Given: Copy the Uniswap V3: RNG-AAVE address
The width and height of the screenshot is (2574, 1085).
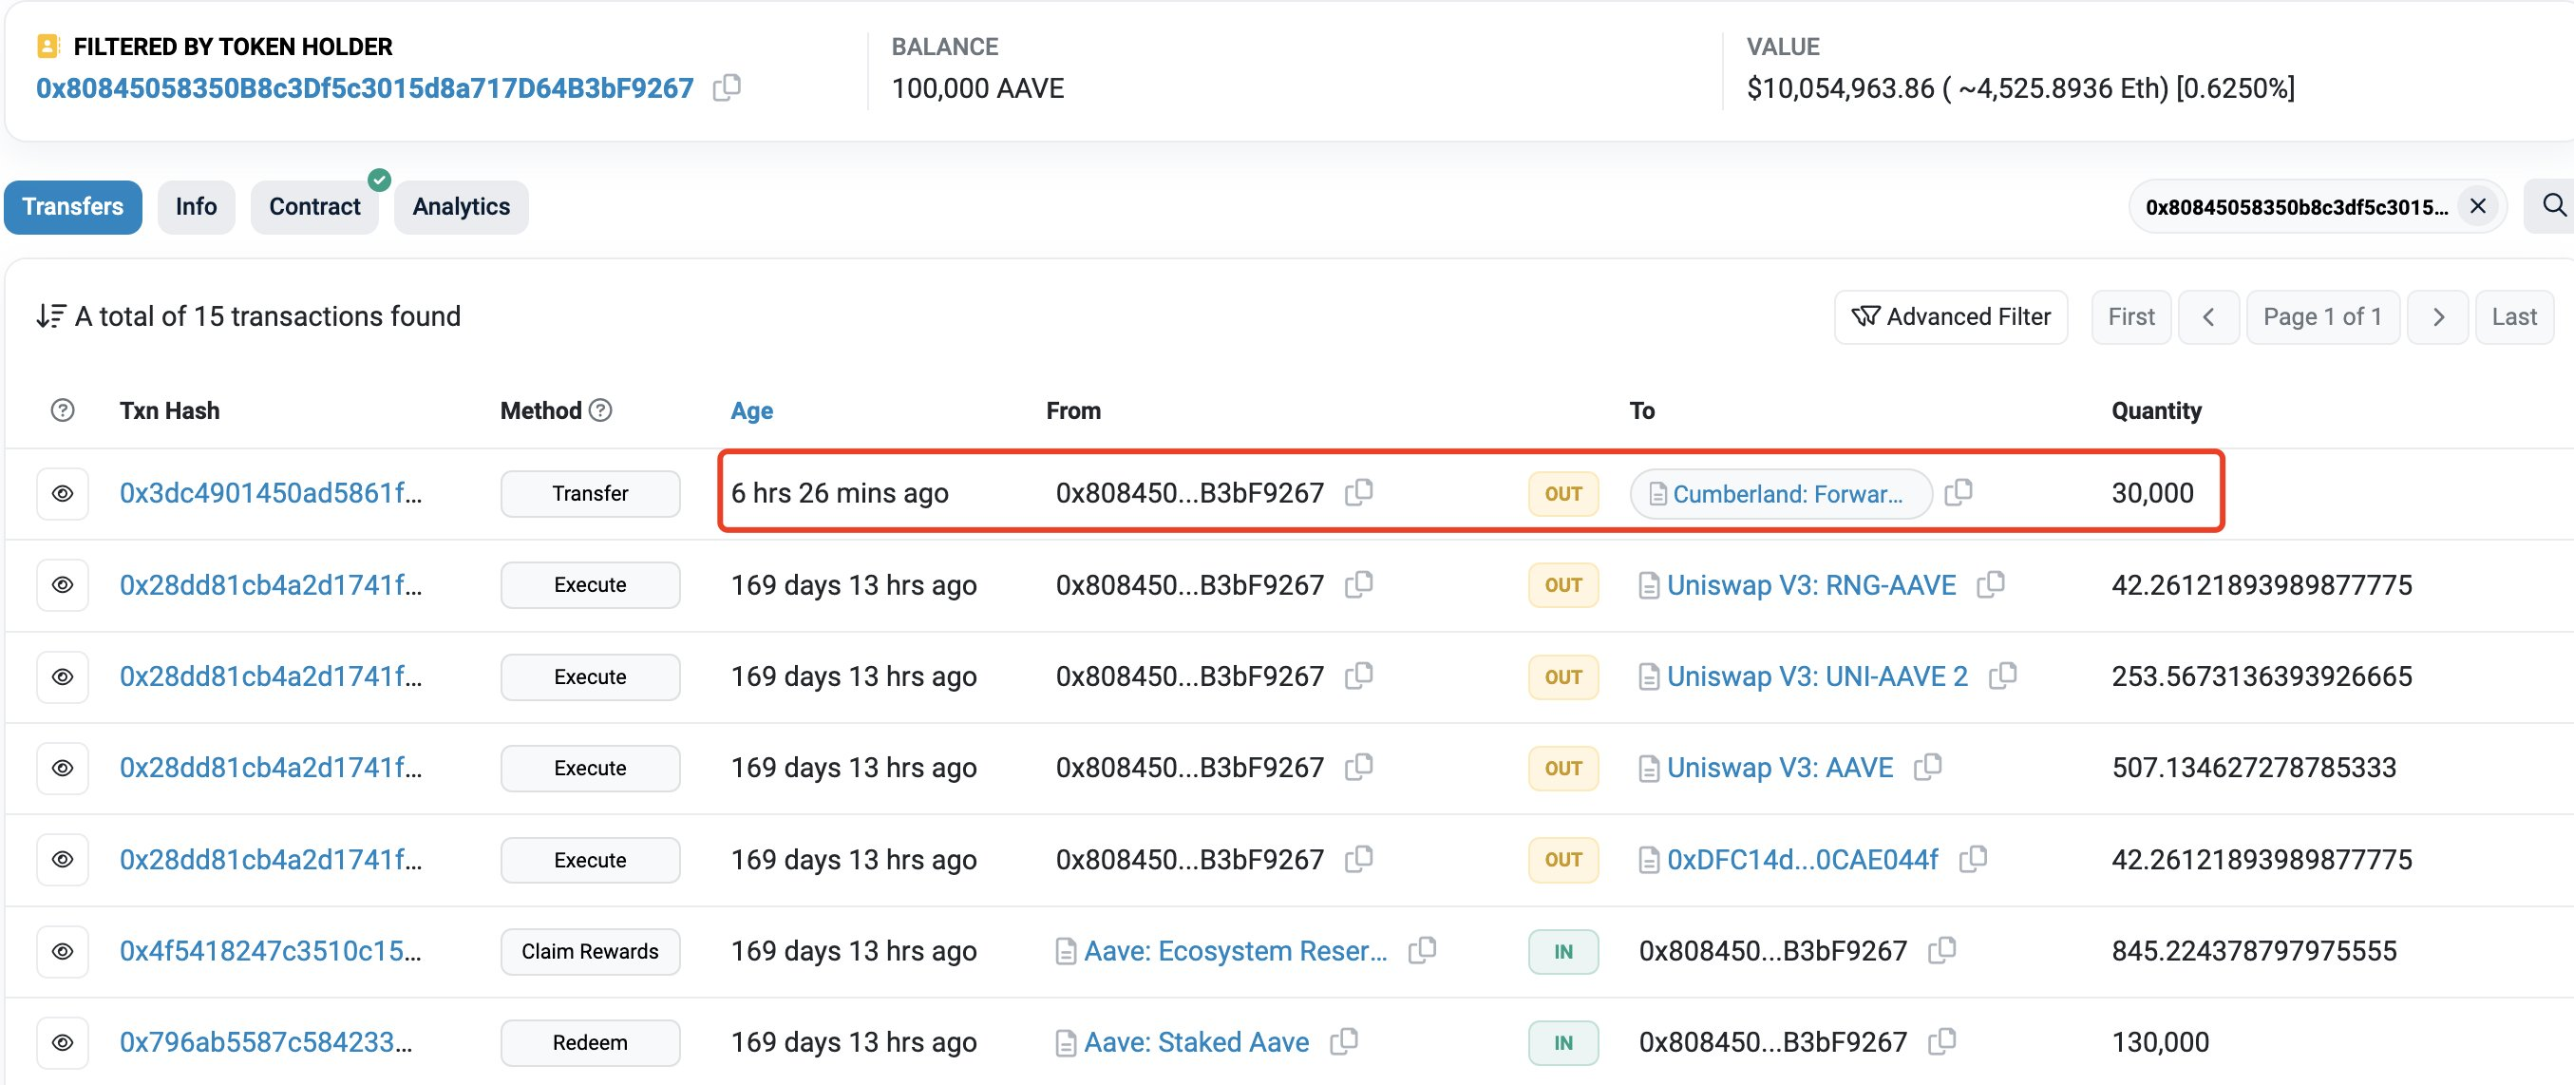Looking at the screenshot, I should coord(1991,584).
